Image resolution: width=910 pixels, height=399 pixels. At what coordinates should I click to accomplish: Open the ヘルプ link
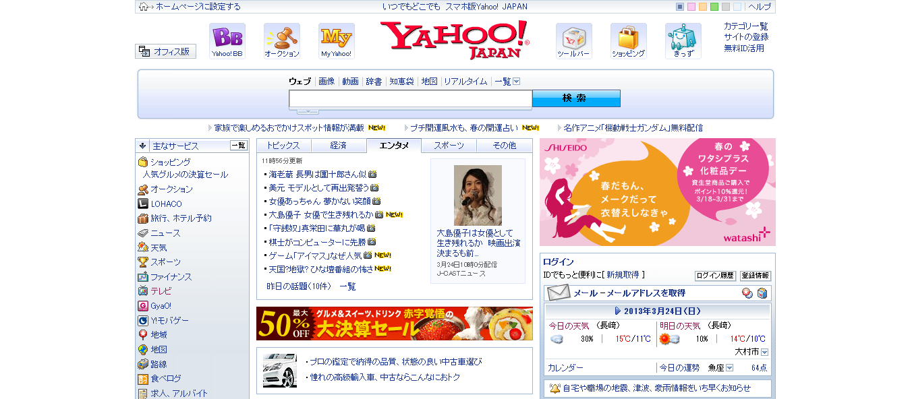coord(760,7)
